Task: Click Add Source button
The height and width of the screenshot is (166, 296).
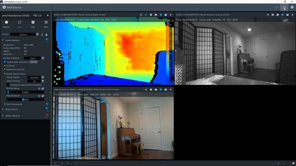Action: 12,7
